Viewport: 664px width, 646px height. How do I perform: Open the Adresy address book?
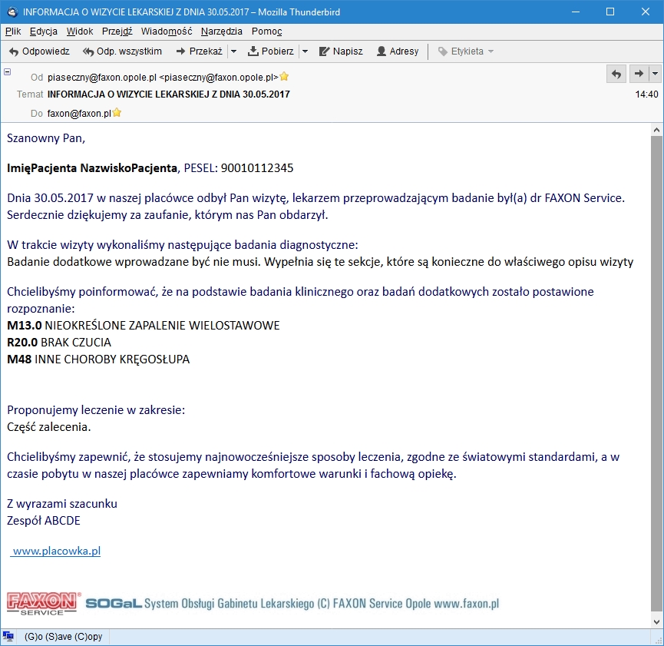(x=397, y=51)
